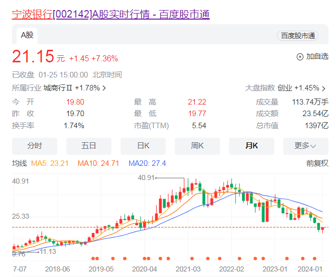Click the MA5: 23.21 indicator label
Screen dimensions: 336x277
pos(50,163)
